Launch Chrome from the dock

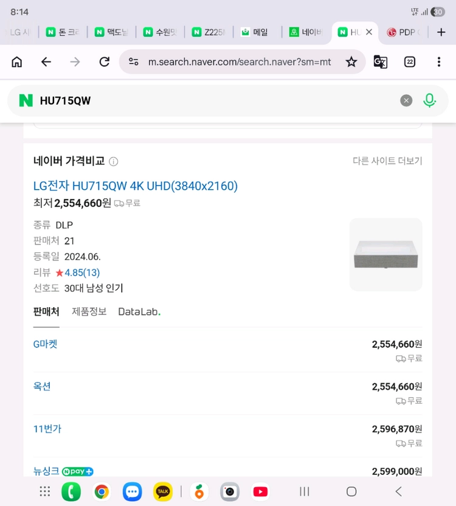click(x=102, y=491)
